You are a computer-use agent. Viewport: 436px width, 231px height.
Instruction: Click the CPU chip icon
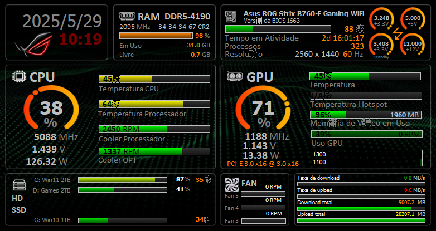(x=20, y=77)
